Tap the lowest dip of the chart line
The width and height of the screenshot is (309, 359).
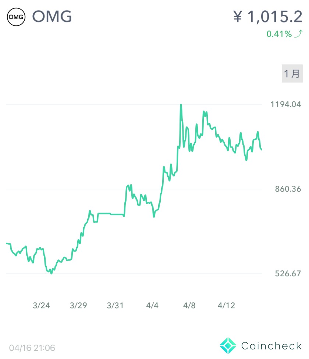pos(51,273)
